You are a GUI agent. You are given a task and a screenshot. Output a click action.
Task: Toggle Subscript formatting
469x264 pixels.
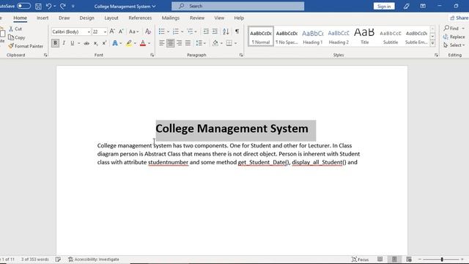(95, 43)
